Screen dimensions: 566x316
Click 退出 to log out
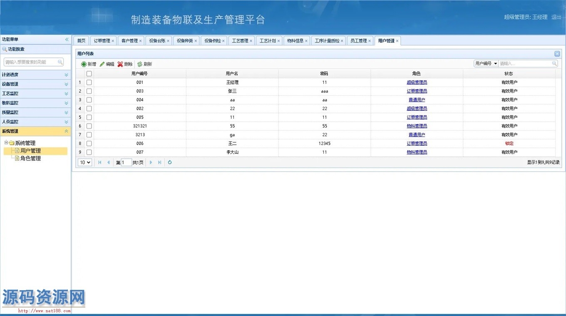click(556, 17)
